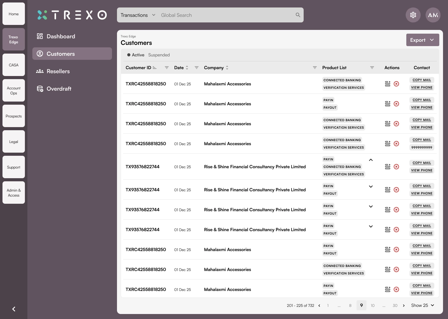The width and height of the screenshot is (448, 319).
Task: Toggle the Company column sort arrows
Action: [227, 68]
